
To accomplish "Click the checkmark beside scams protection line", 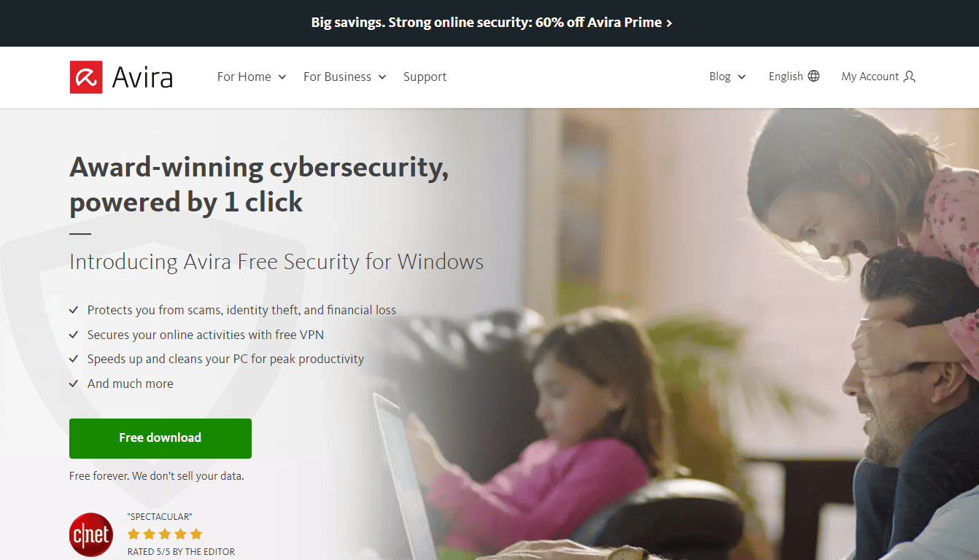I will [x=74, y=310].
